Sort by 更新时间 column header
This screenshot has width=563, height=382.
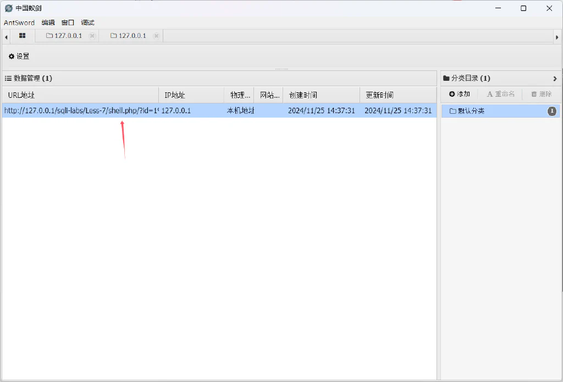pos(398,95)
